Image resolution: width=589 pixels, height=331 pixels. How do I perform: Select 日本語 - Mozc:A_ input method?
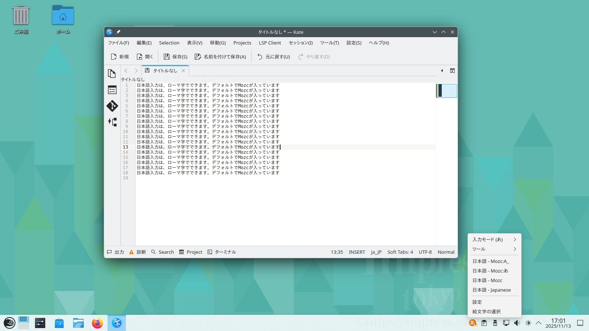point(494,261)
